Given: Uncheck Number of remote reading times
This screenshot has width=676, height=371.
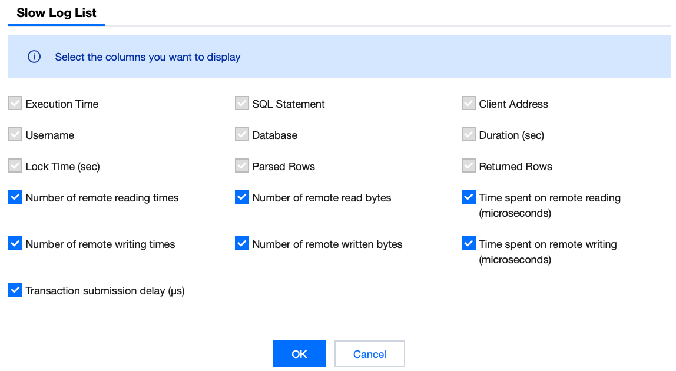Looking at the screenshot, I should (15, 197).
